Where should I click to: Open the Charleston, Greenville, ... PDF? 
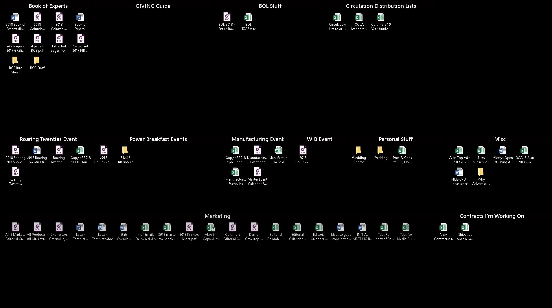coord(59,231)
